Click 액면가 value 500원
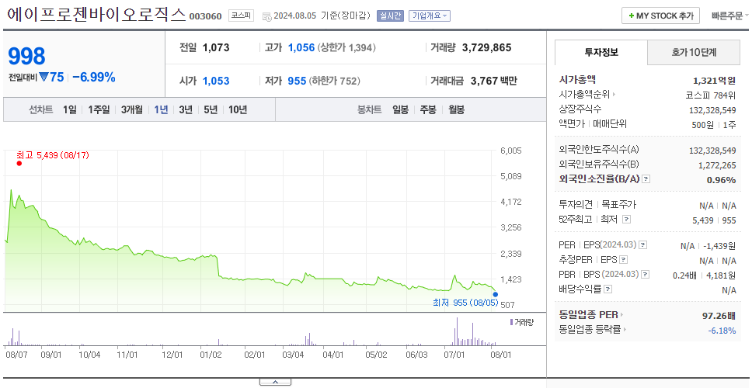752x388 pixels. [703, 124]
